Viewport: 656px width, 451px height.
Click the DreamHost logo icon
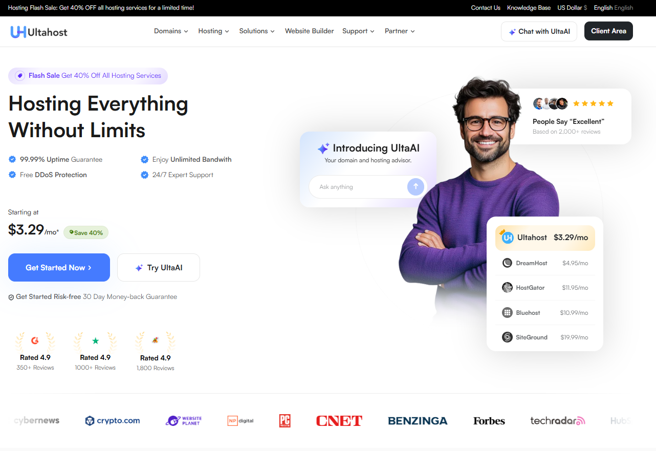coord(507,263)
